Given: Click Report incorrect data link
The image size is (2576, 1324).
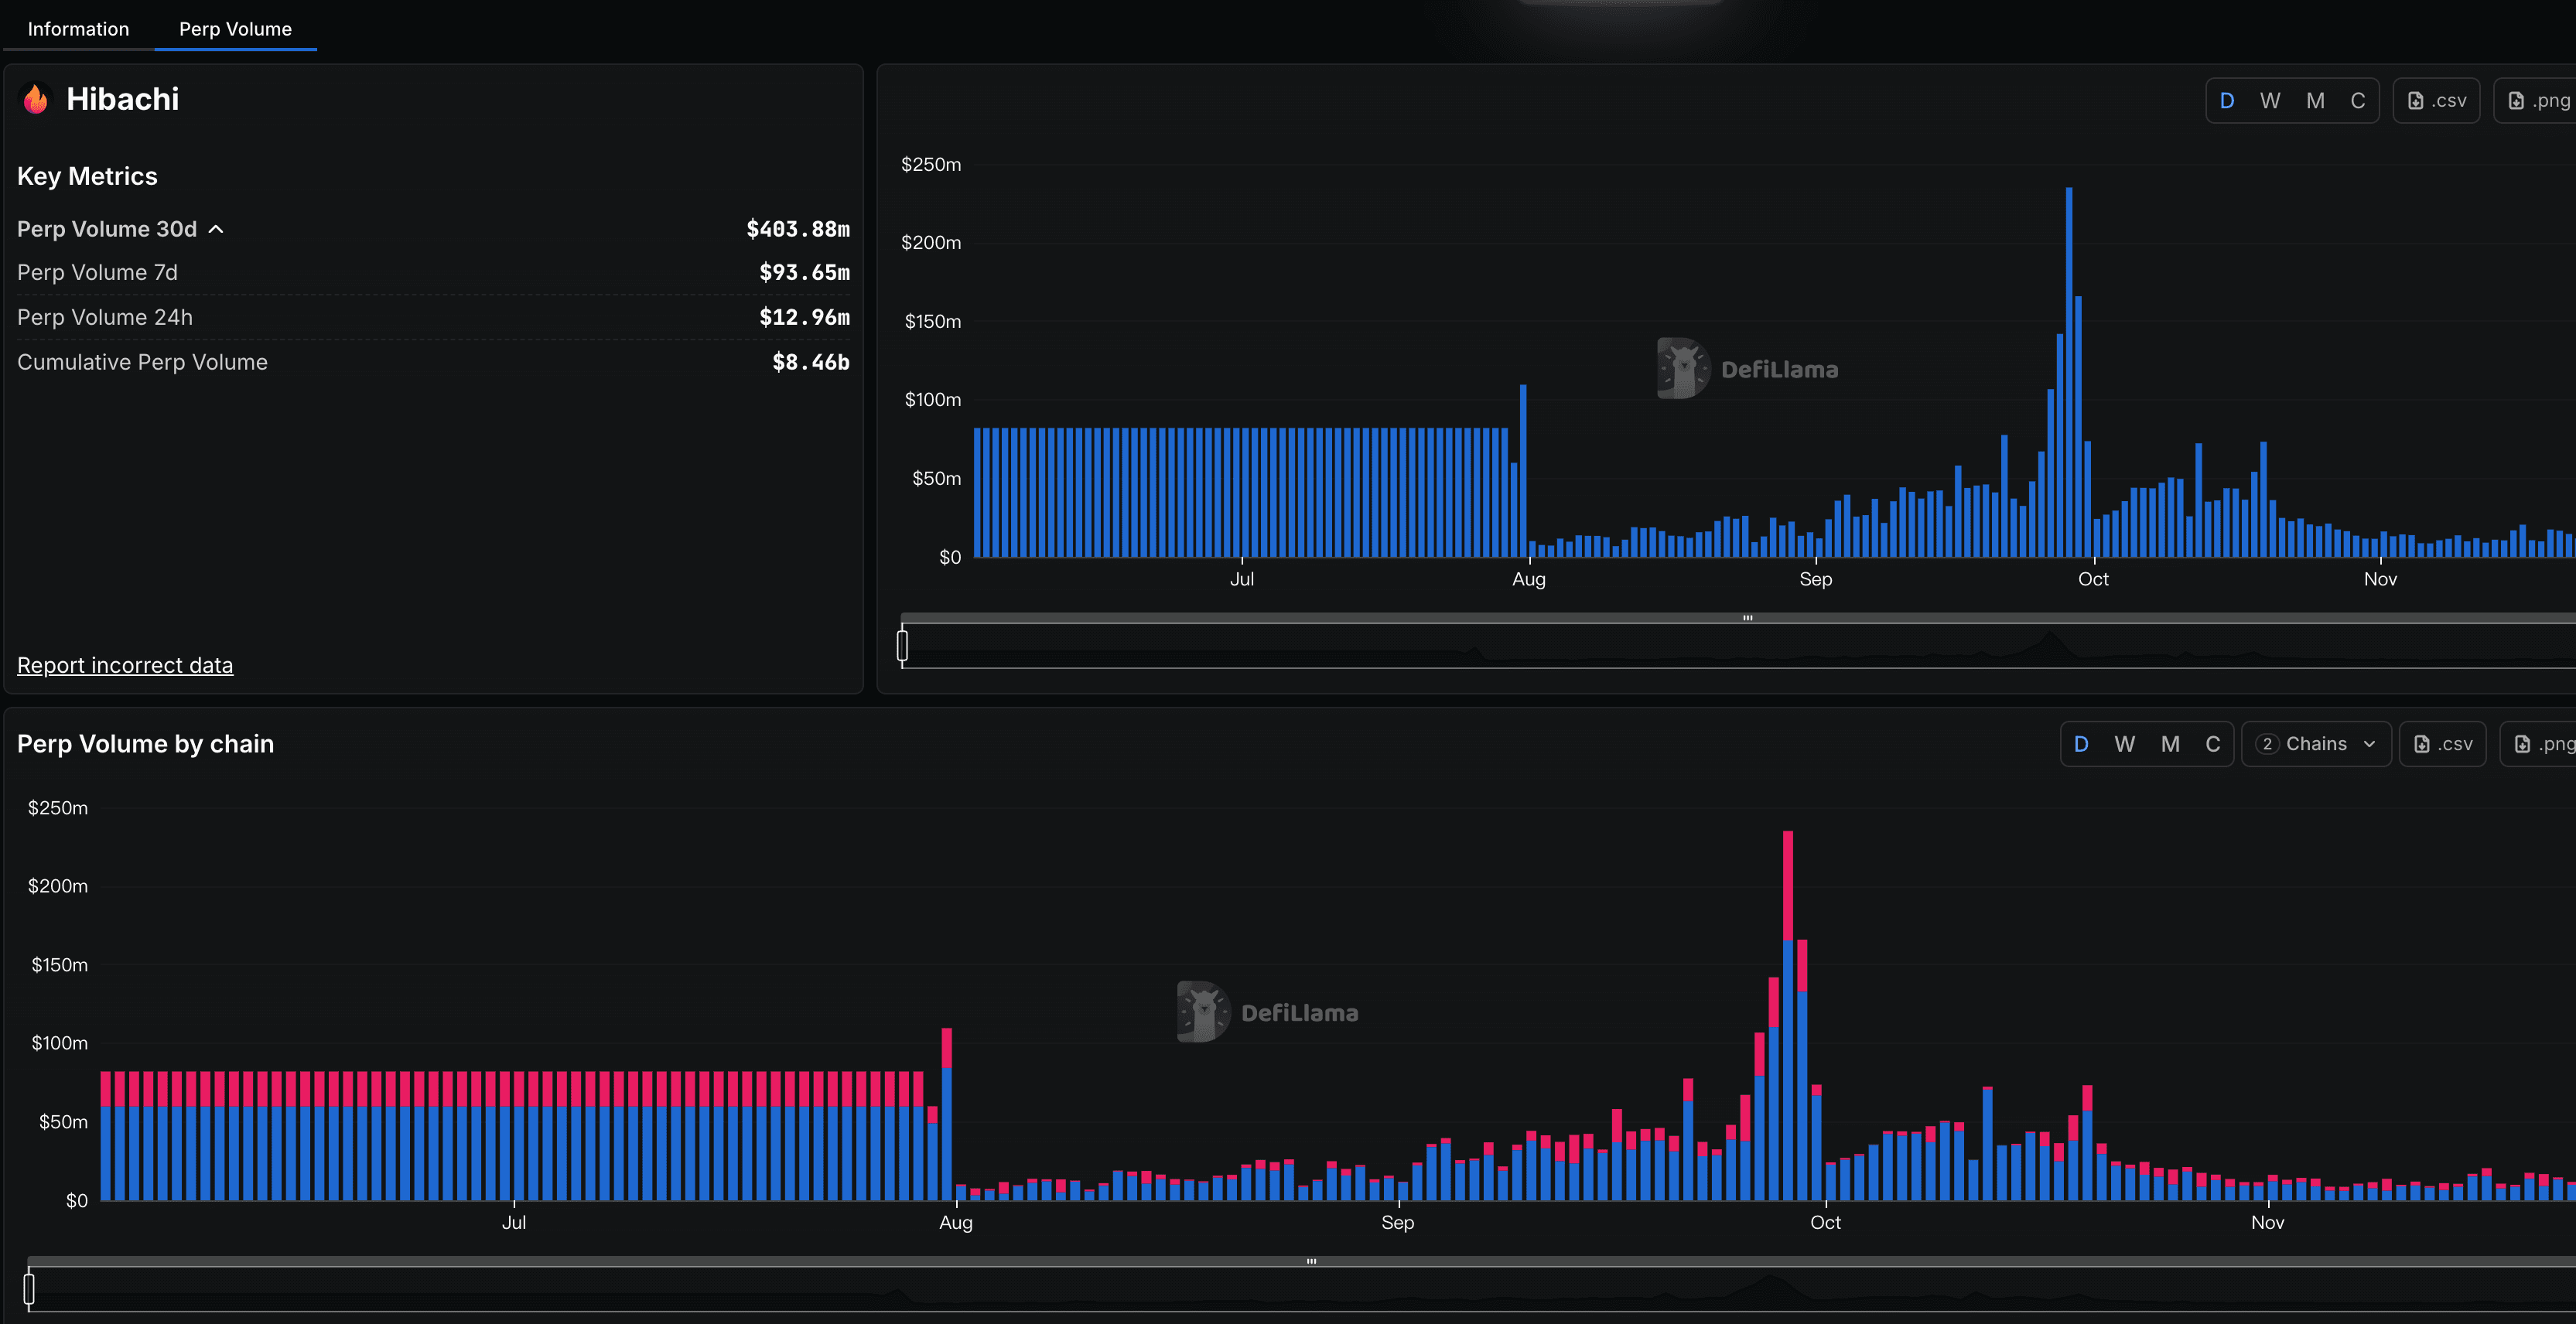Looking at the screenshot, I should (125, 665).
